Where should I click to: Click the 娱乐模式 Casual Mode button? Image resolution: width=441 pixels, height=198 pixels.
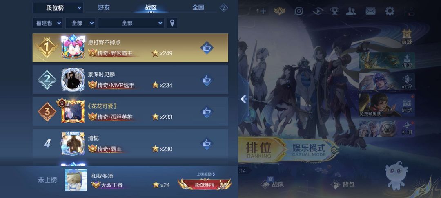coord(310,150)
